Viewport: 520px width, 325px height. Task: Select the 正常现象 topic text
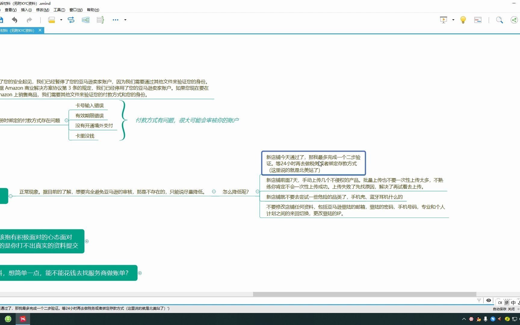click(x=112, y=192)
